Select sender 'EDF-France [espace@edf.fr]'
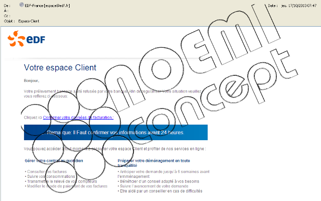This screenshot has height=201, width=321. tap(47, 6)
